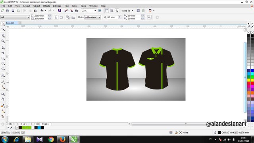Select the Interactive Fill tool in the toolbox
The image size is (254, 143).
coord(3,111)
